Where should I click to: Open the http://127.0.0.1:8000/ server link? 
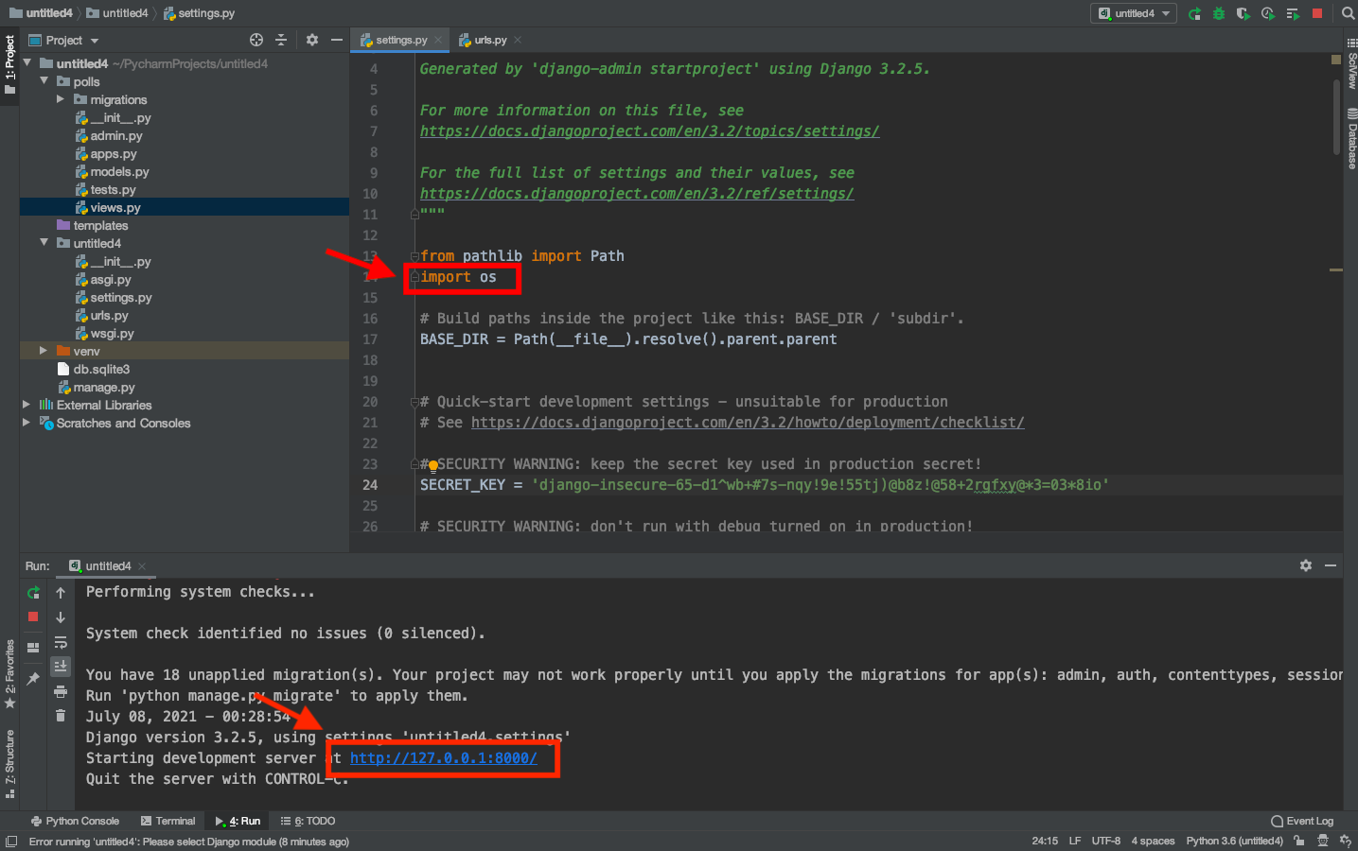(443, 758)
